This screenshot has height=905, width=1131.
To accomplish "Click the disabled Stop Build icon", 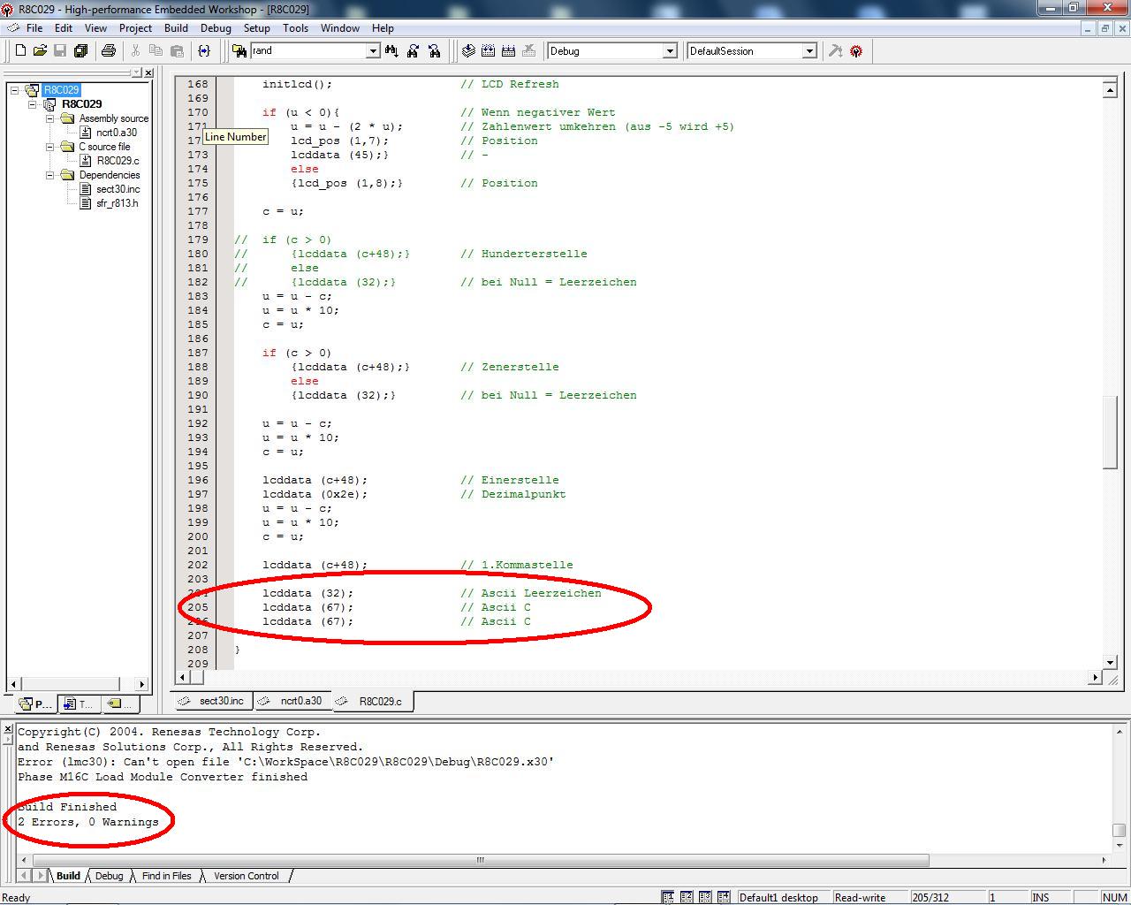I will tap(529, 51).
